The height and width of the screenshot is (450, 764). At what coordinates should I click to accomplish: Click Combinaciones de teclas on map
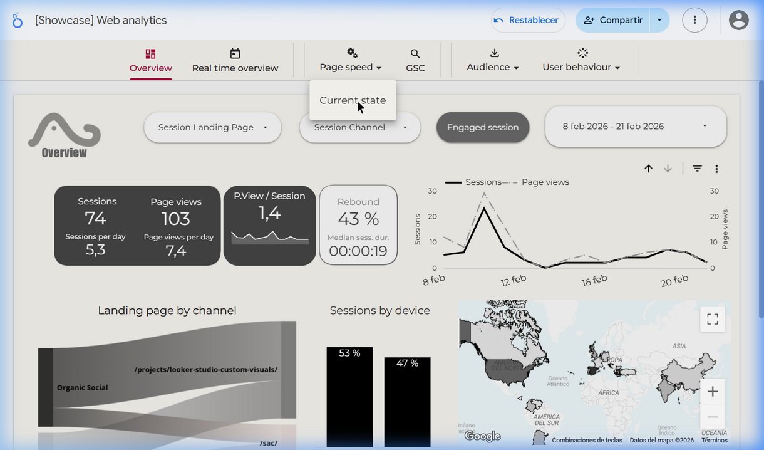point(587,441)
